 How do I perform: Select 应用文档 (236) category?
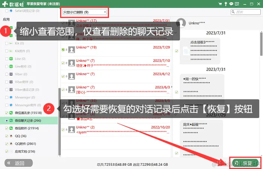(x=25, y=151)
